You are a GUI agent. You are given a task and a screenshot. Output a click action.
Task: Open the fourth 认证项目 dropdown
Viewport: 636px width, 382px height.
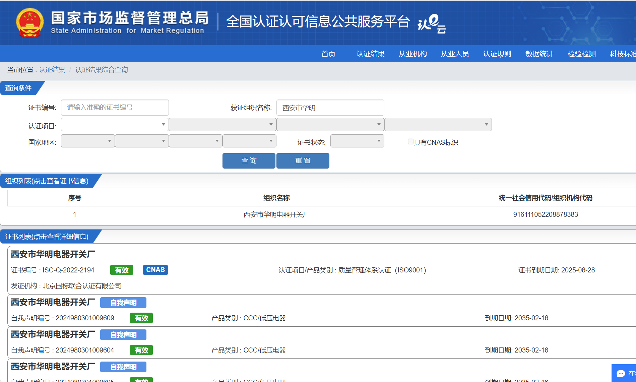pos(438,125)
